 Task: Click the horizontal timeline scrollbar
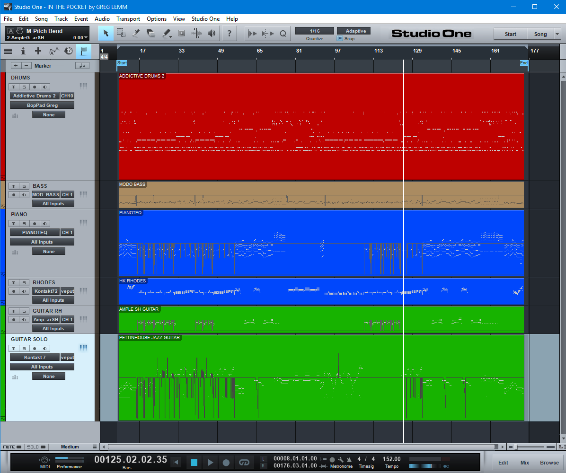point(302,447)
